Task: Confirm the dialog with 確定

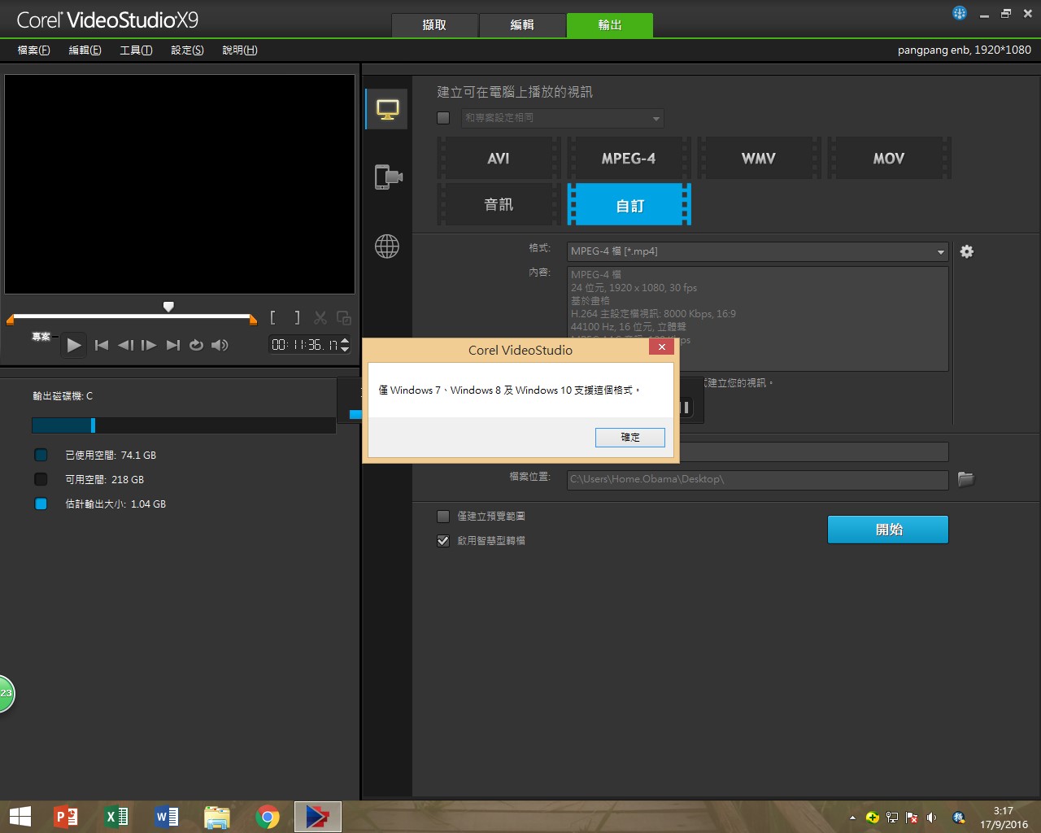Action: pyautogui.click(x=630, y=438)
